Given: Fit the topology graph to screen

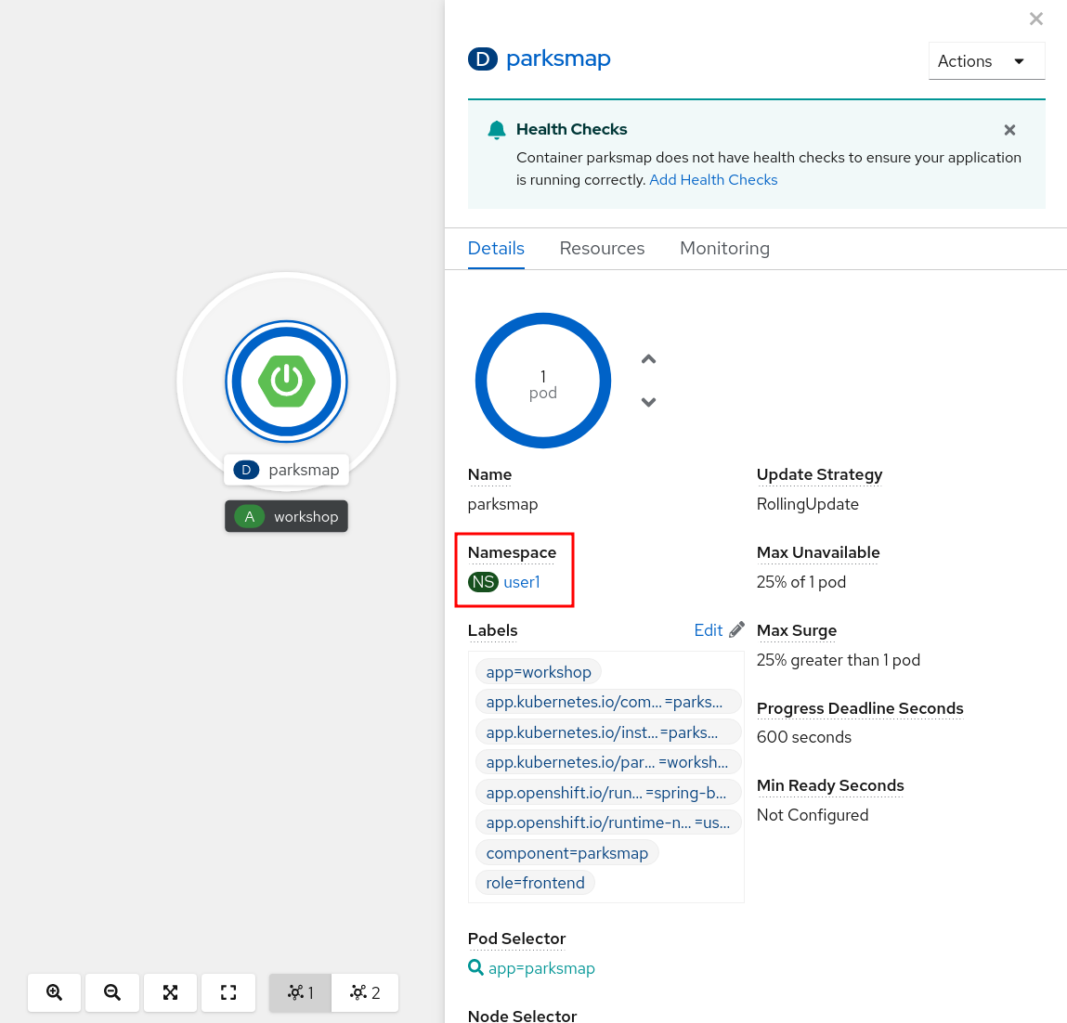Looking at the screenshot, I should click(x=170, y=992).
